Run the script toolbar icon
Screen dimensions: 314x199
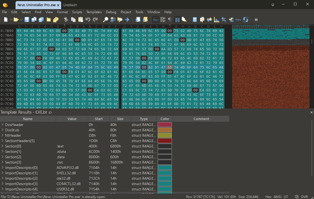138,20
